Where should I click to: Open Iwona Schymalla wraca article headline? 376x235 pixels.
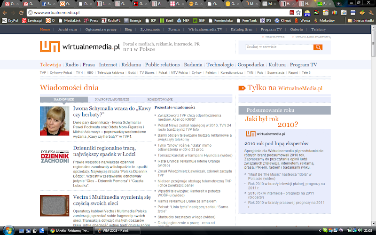(x=112, y=111)
